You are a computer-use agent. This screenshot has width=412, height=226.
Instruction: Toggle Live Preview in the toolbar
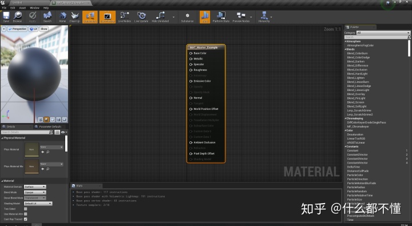tap(107, 17)
